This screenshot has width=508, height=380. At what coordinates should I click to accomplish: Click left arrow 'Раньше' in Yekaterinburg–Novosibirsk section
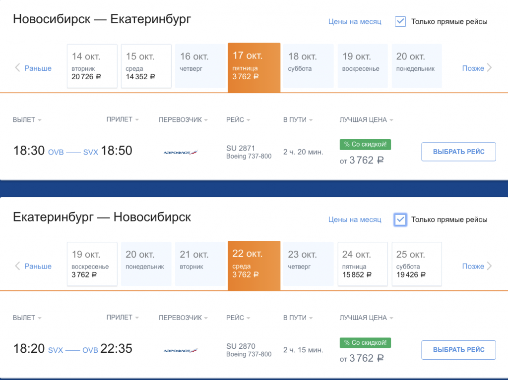pos(33,267)
